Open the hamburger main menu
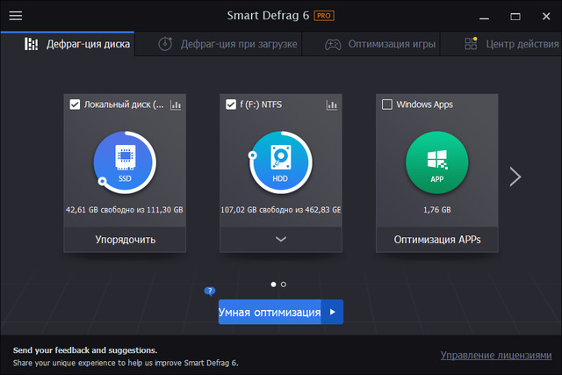562x375 pixels. pyautogui.click(x=15, y=16)
